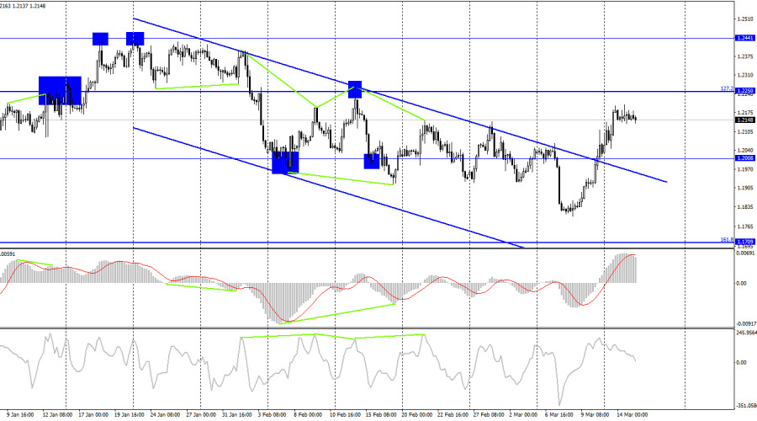The height and width of the screenshot is (421, 757).
Task: Click the blue square at the 10 Feb peak
Action: pyautogui.click(x=355, y=89)
